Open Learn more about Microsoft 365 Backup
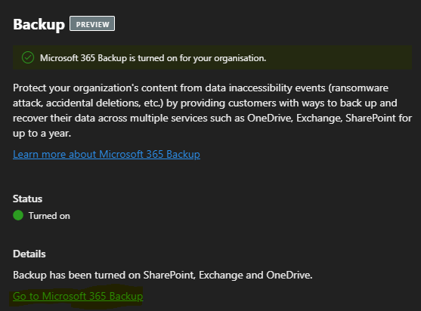 (107, 155)
